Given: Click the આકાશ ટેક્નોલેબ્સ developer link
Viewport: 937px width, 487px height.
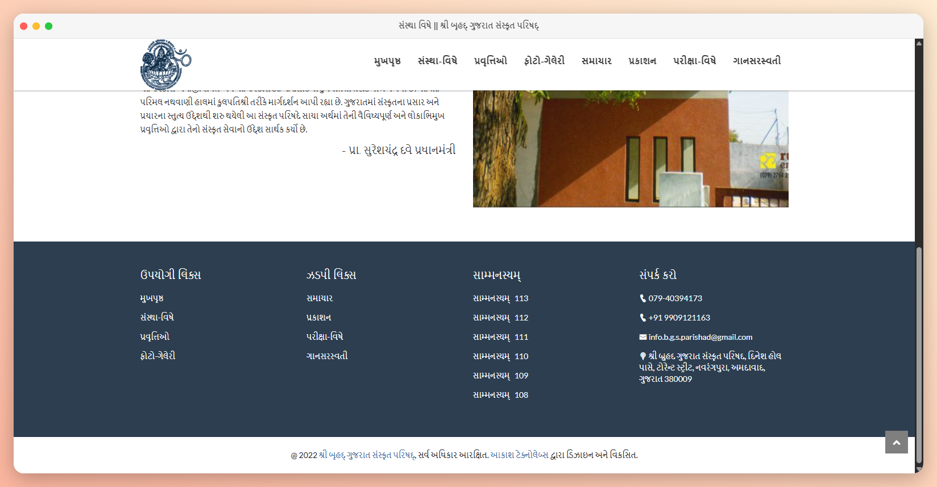Looking at the screenshot, I should [x=519, y=455].
